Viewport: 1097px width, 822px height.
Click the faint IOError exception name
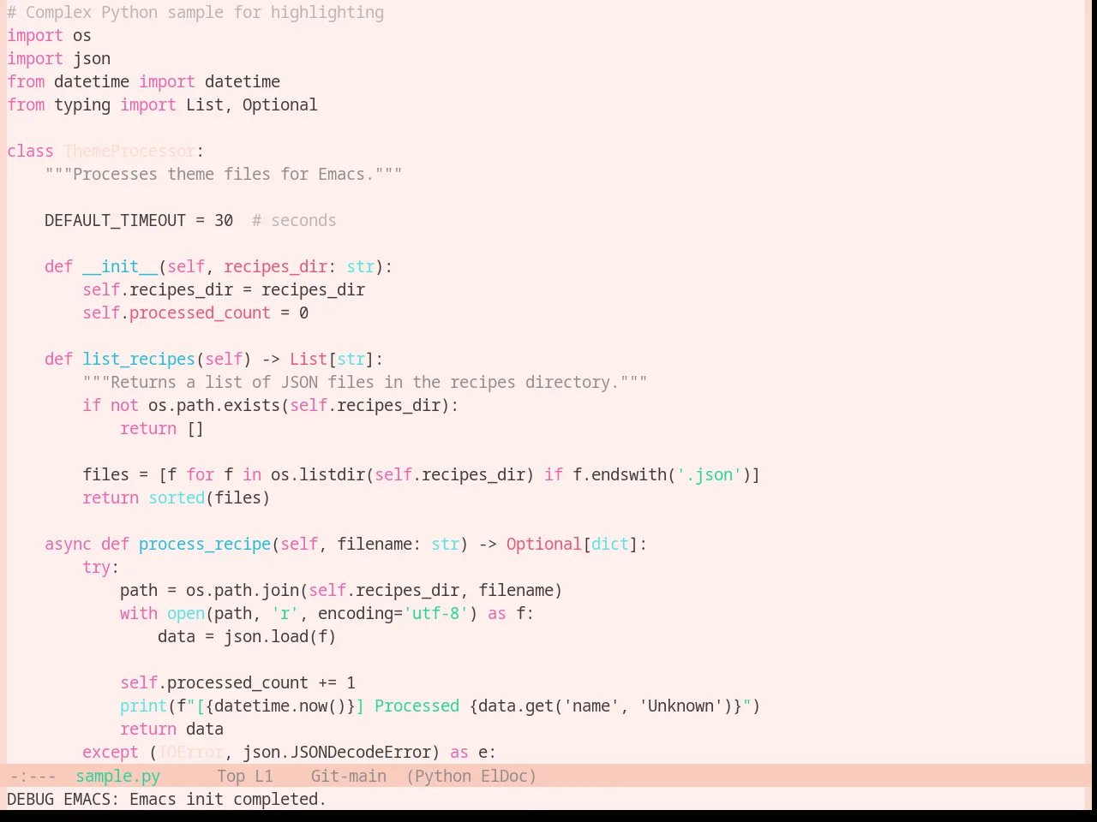click(191, 753)
